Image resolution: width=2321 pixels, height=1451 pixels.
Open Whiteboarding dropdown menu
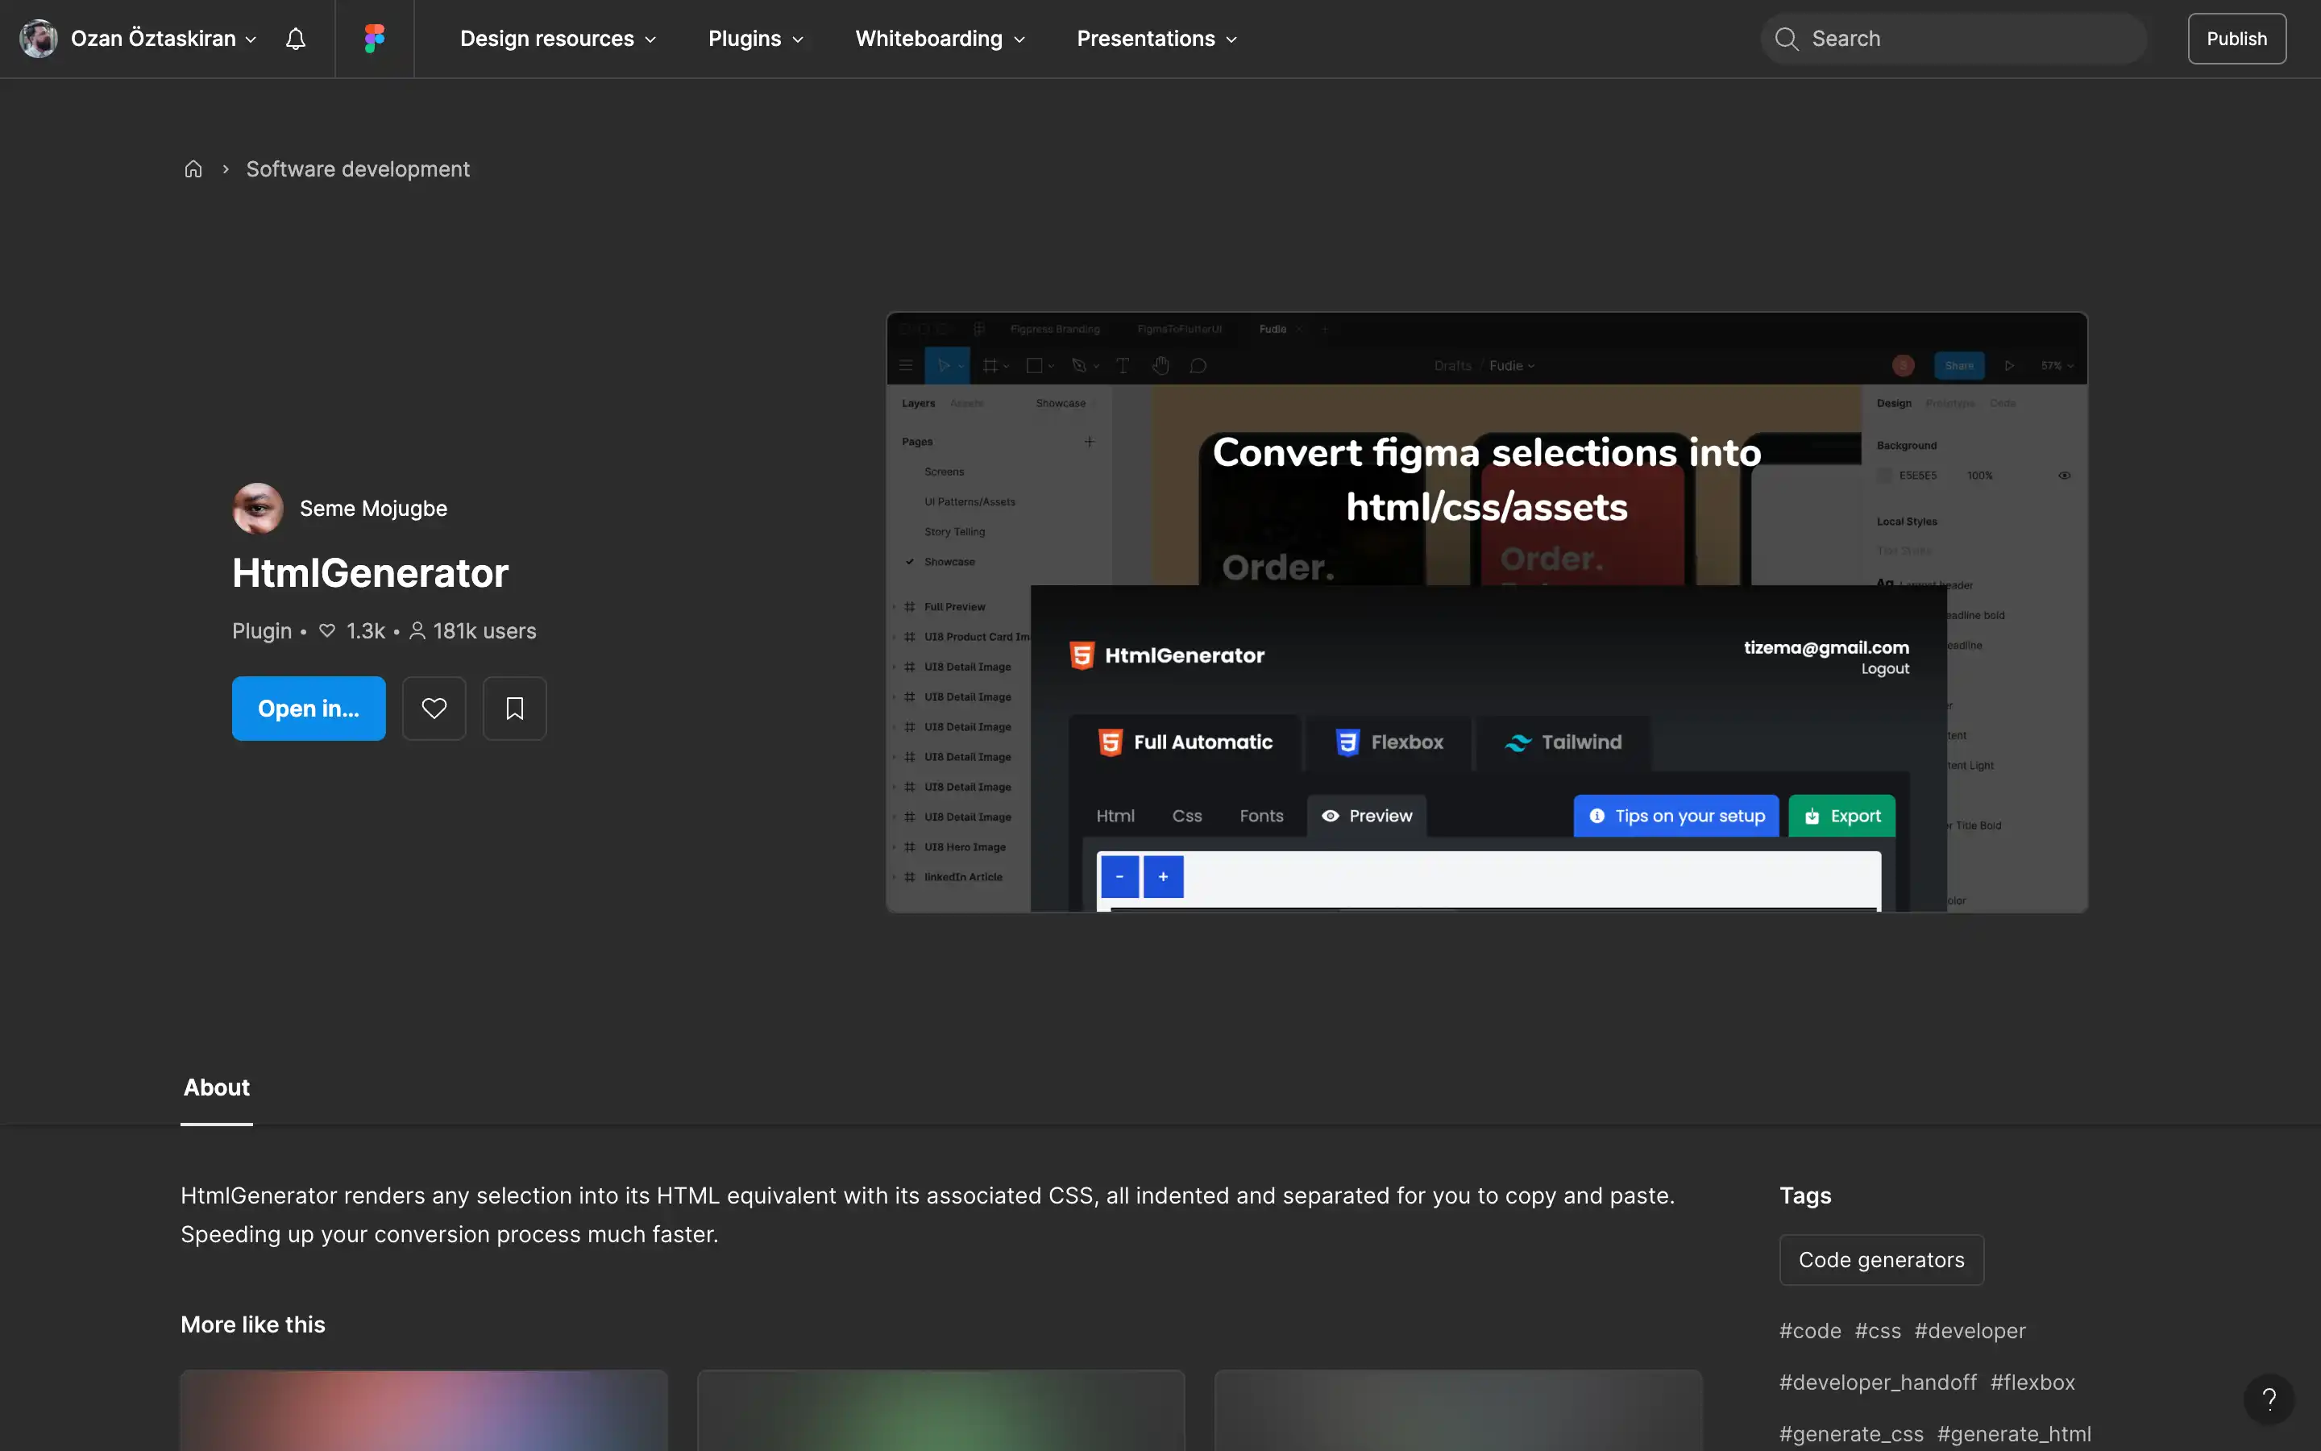click(x=940, y=39)
